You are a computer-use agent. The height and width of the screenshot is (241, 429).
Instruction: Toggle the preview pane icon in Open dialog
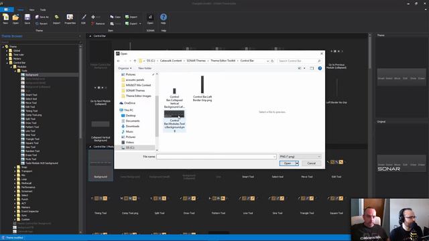click(312, 68)
